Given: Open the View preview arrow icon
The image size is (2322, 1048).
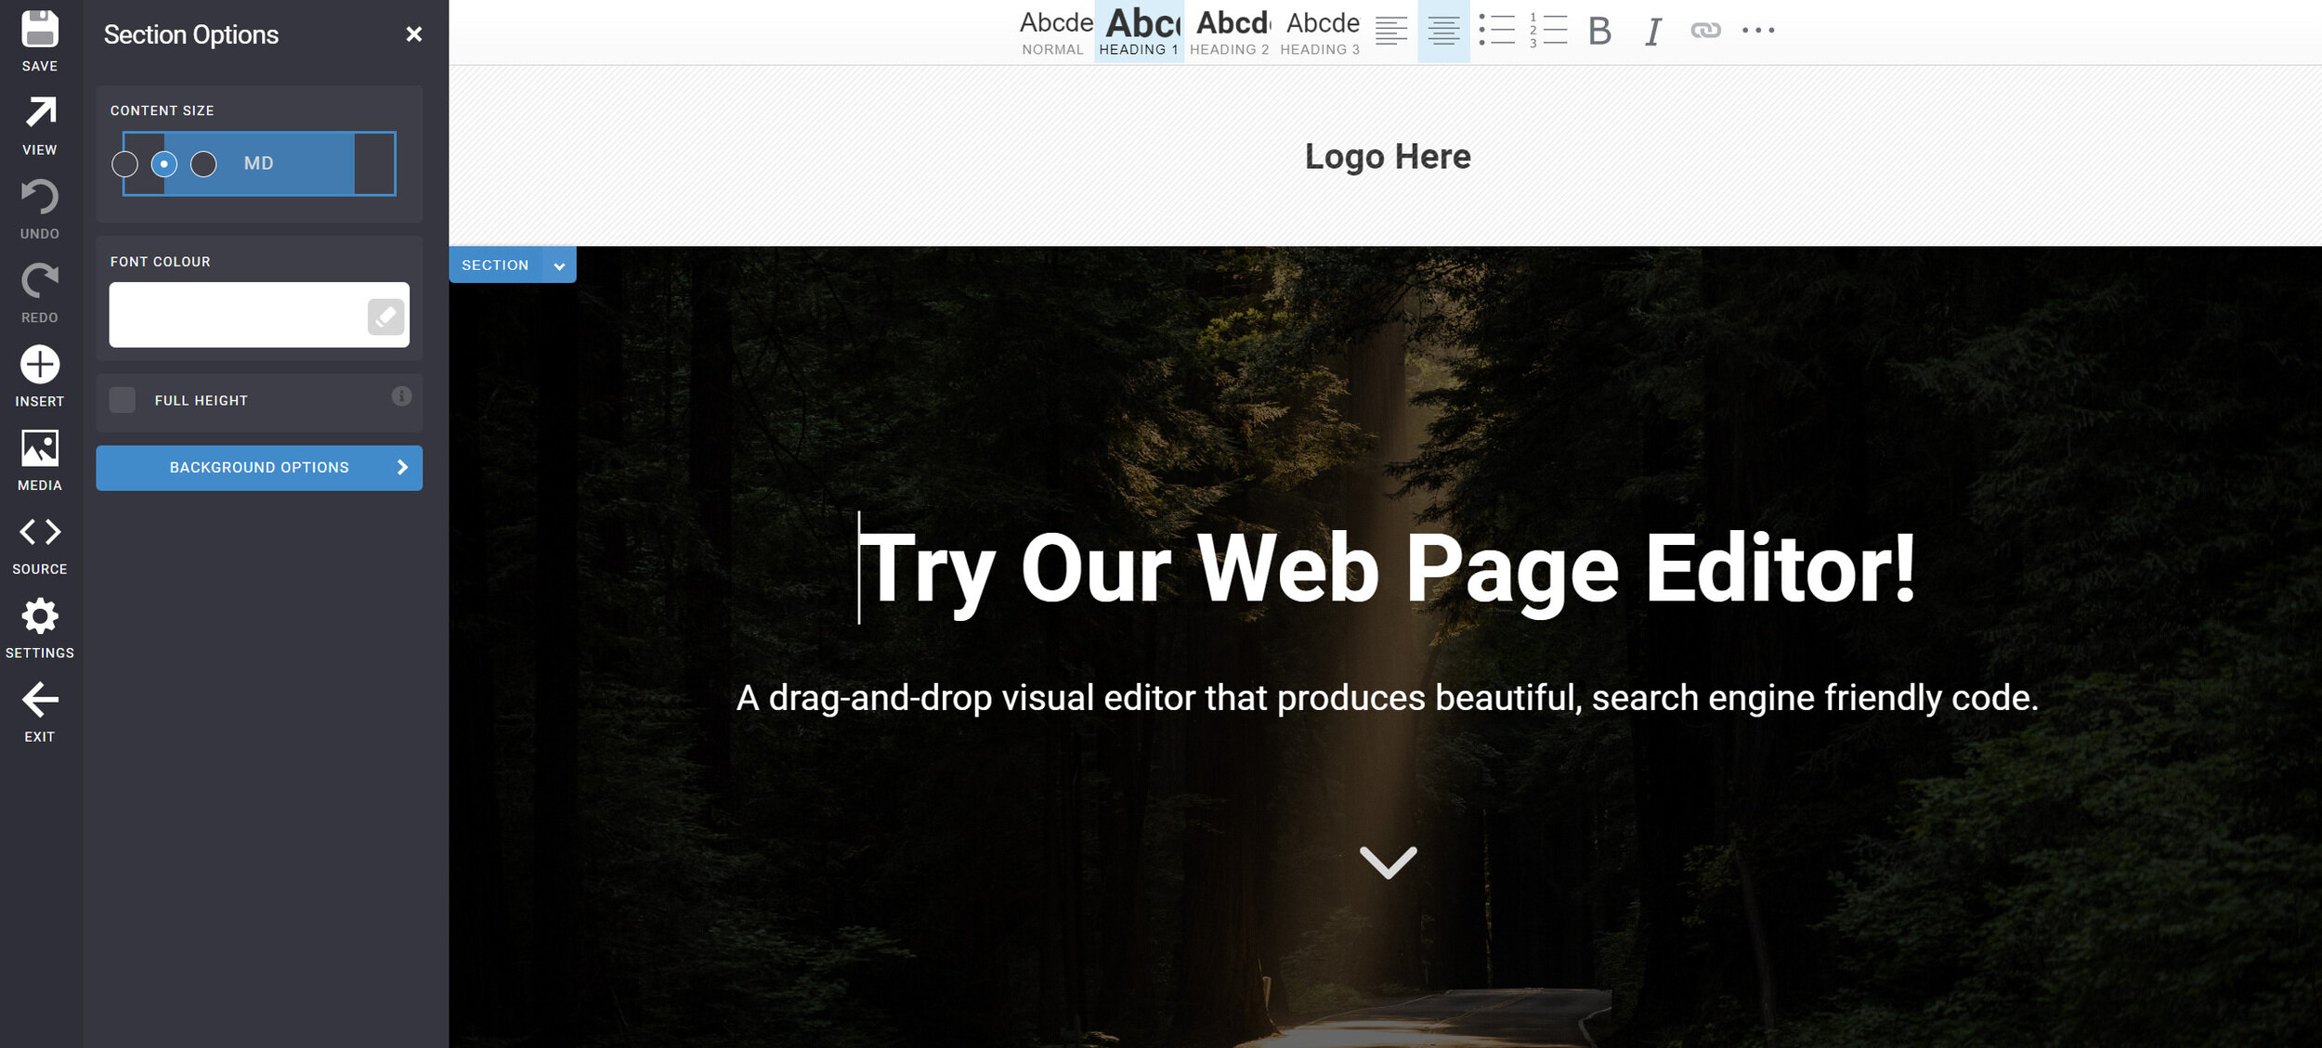Looking at the screenshot, I should click(39, 113).
